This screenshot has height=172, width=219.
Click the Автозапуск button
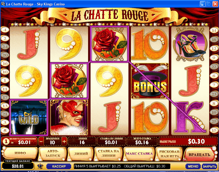(x=53, y=154)
